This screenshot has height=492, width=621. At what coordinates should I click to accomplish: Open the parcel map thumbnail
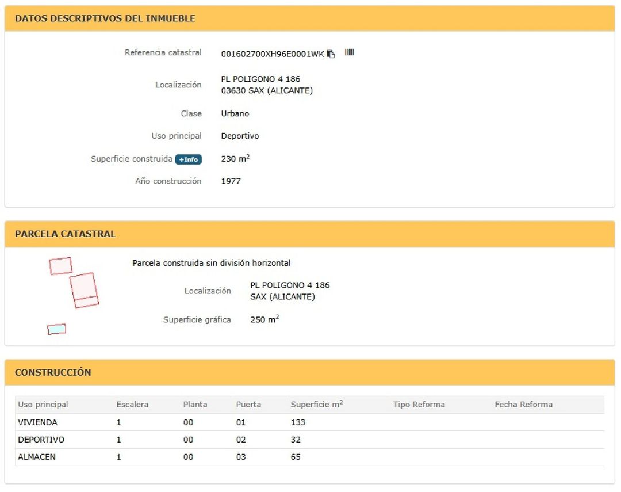point(73,296)
